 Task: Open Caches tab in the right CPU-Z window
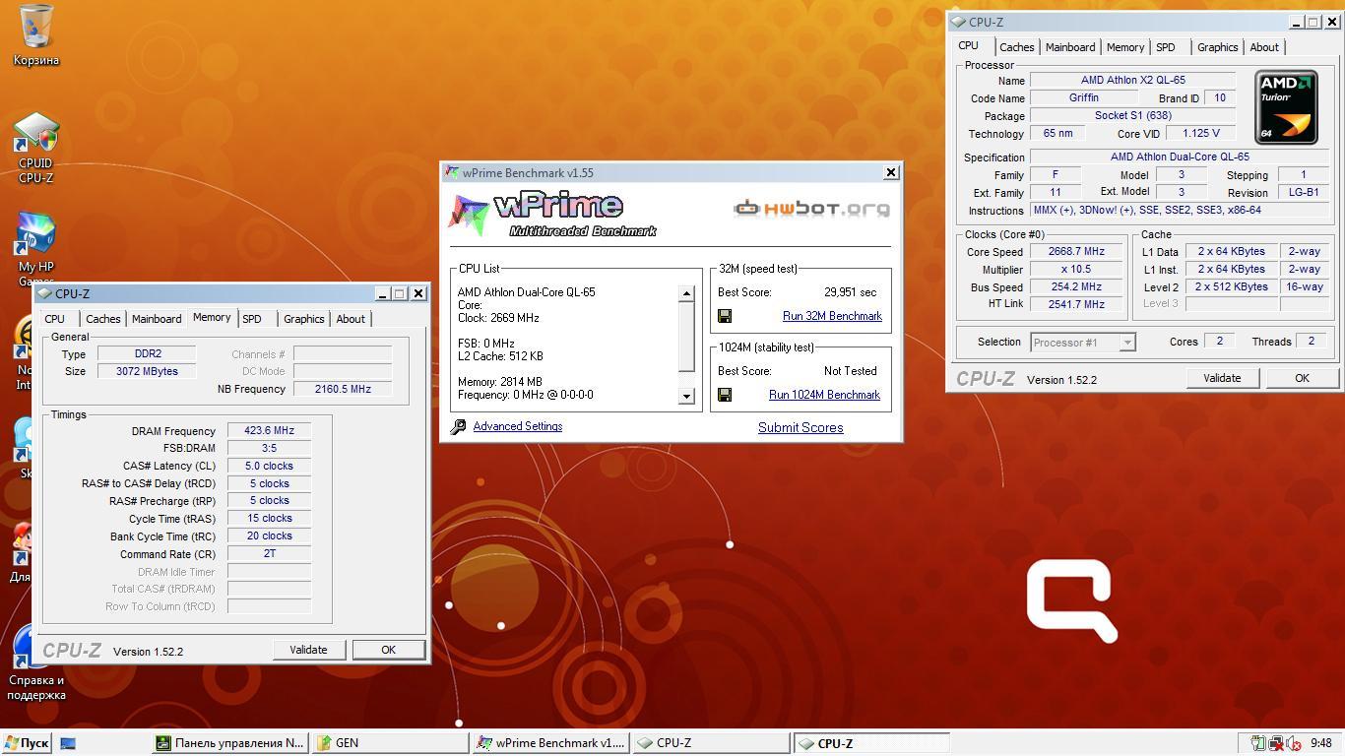click(x=1017, y=47)
